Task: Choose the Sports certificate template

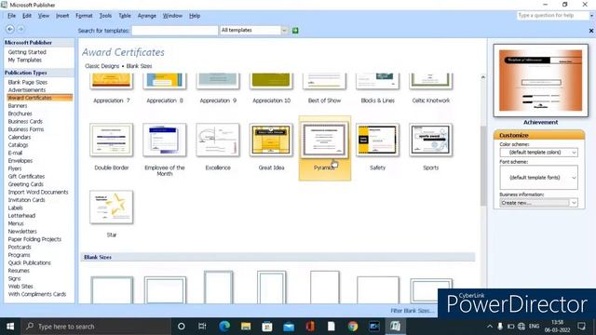Action: point(430,140)
